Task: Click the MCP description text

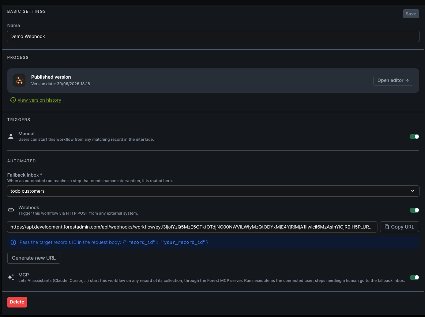Action: [211, 281]
